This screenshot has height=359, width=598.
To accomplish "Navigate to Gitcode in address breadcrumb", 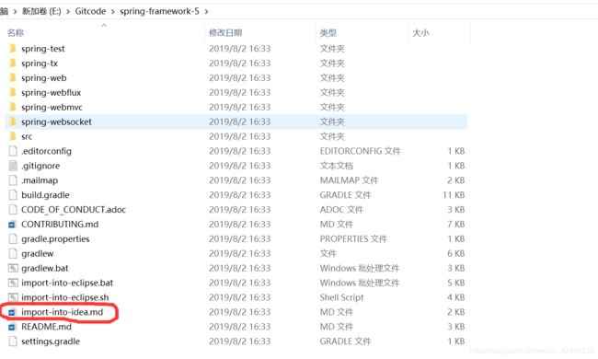I will coord(90,11).
